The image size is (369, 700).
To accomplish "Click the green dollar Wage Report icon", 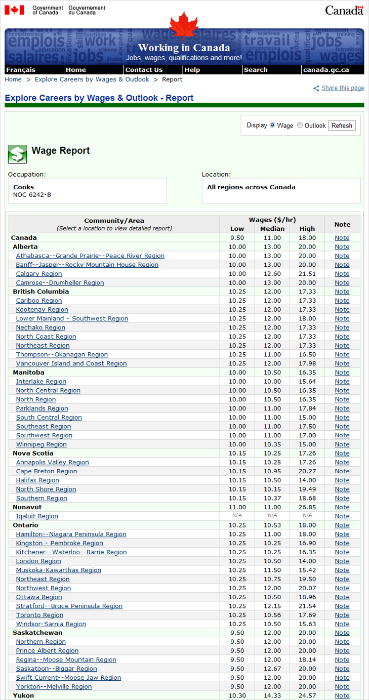I will point(17,154).
